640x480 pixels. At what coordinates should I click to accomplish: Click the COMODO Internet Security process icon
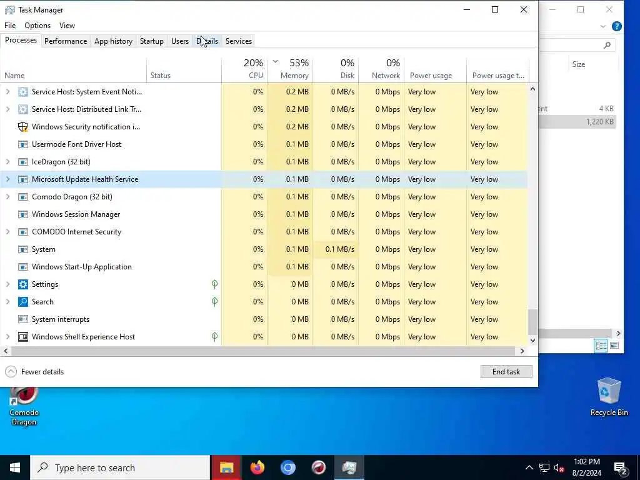tap(23, 232)
